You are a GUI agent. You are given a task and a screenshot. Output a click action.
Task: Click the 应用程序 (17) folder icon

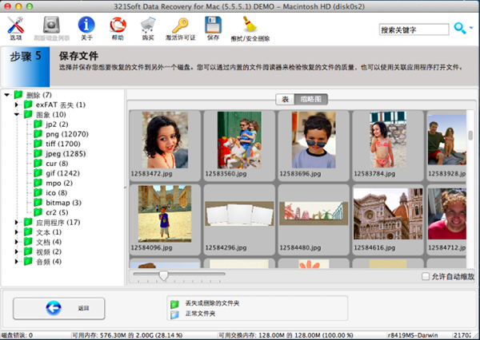[x=28, y=222]
